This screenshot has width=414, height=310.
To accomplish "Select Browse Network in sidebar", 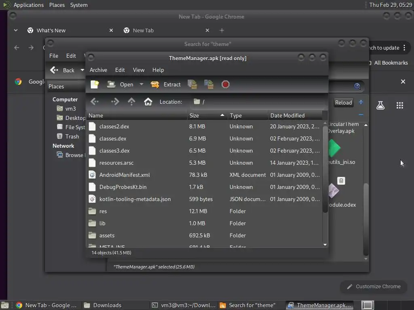I will [71, 155].
